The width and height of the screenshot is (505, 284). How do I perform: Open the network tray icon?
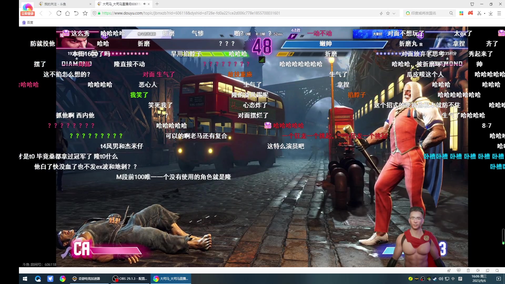tap(447, 279)
